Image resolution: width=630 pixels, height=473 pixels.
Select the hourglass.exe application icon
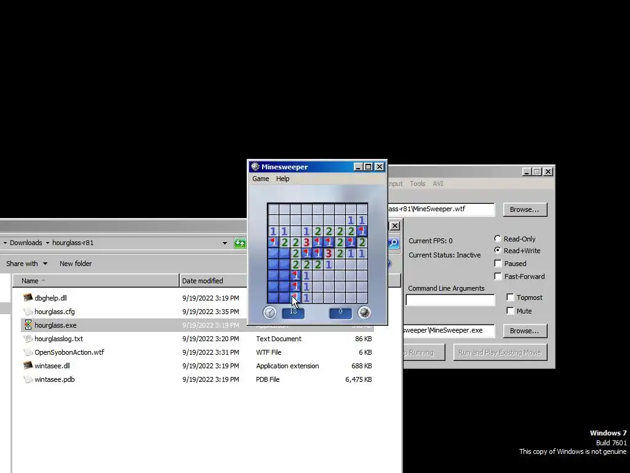click(x=28, y=325)
